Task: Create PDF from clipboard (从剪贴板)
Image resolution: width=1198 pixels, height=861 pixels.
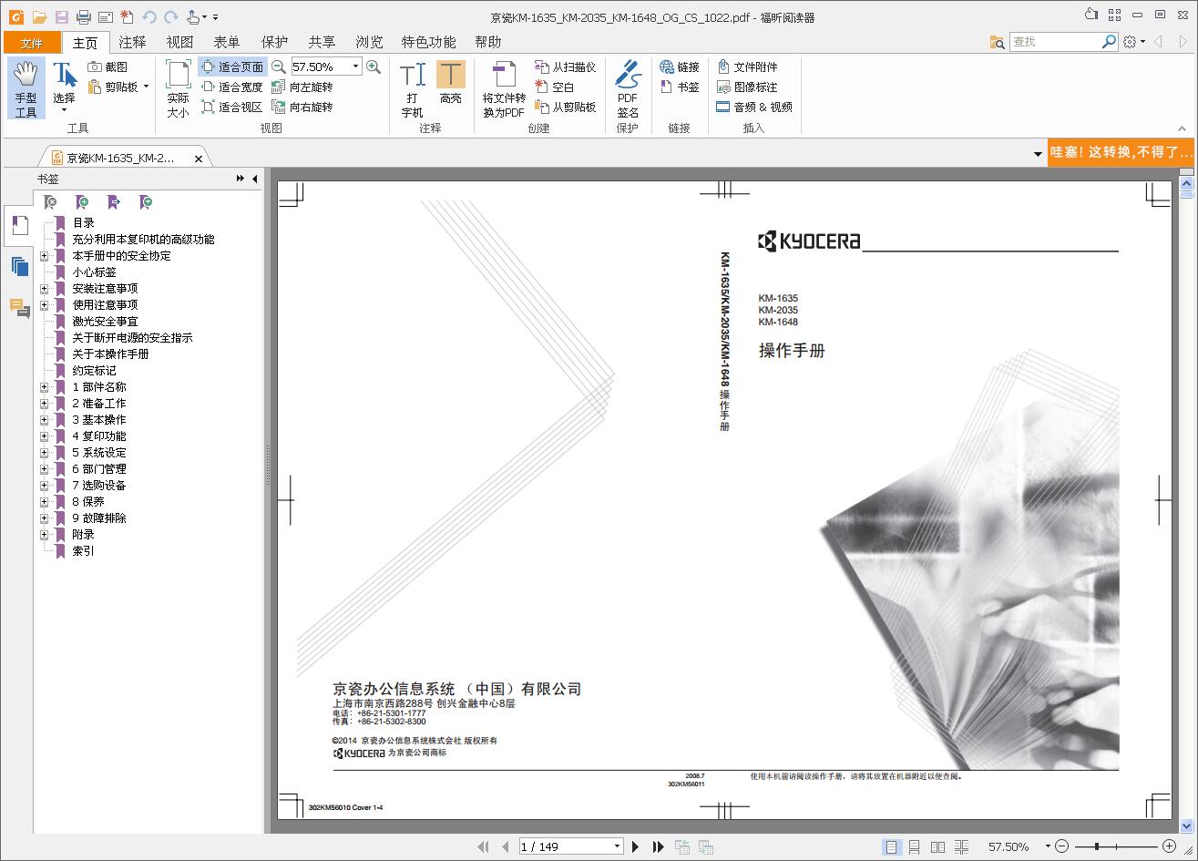Action: tap(566, 107)
